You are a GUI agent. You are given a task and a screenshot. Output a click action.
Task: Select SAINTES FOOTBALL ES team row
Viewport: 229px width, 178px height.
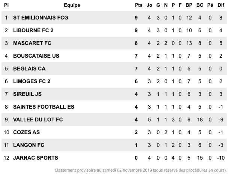(114, 107)
